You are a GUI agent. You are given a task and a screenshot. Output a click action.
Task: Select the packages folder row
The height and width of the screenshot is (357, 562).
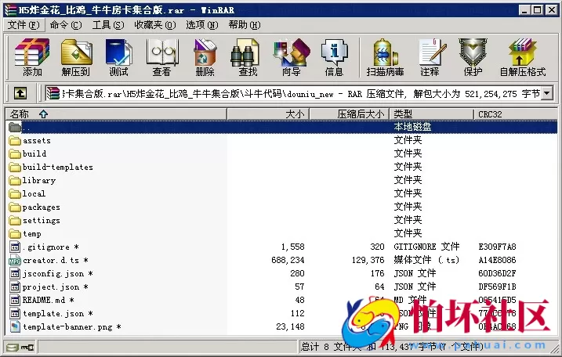pyautogui.click(x=281, y=207)
